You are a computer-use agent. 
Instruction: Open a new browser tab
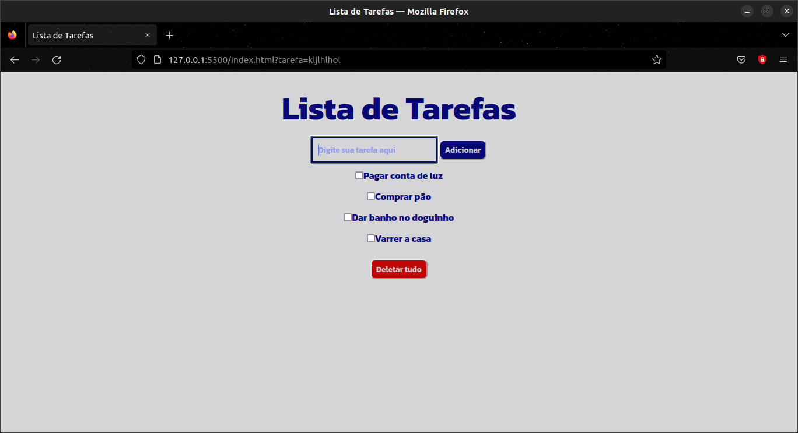169,34
